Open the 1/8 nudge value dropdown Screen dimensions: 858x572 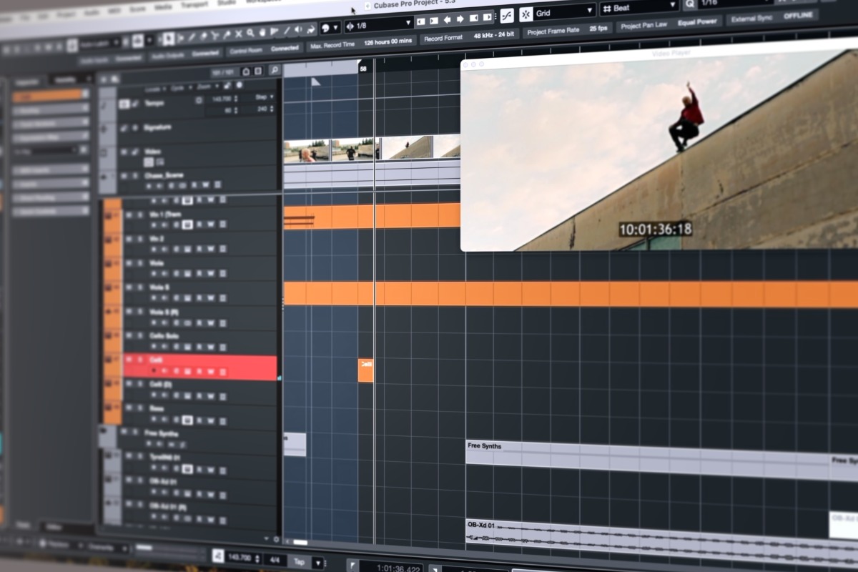click(x=378, y=25)
